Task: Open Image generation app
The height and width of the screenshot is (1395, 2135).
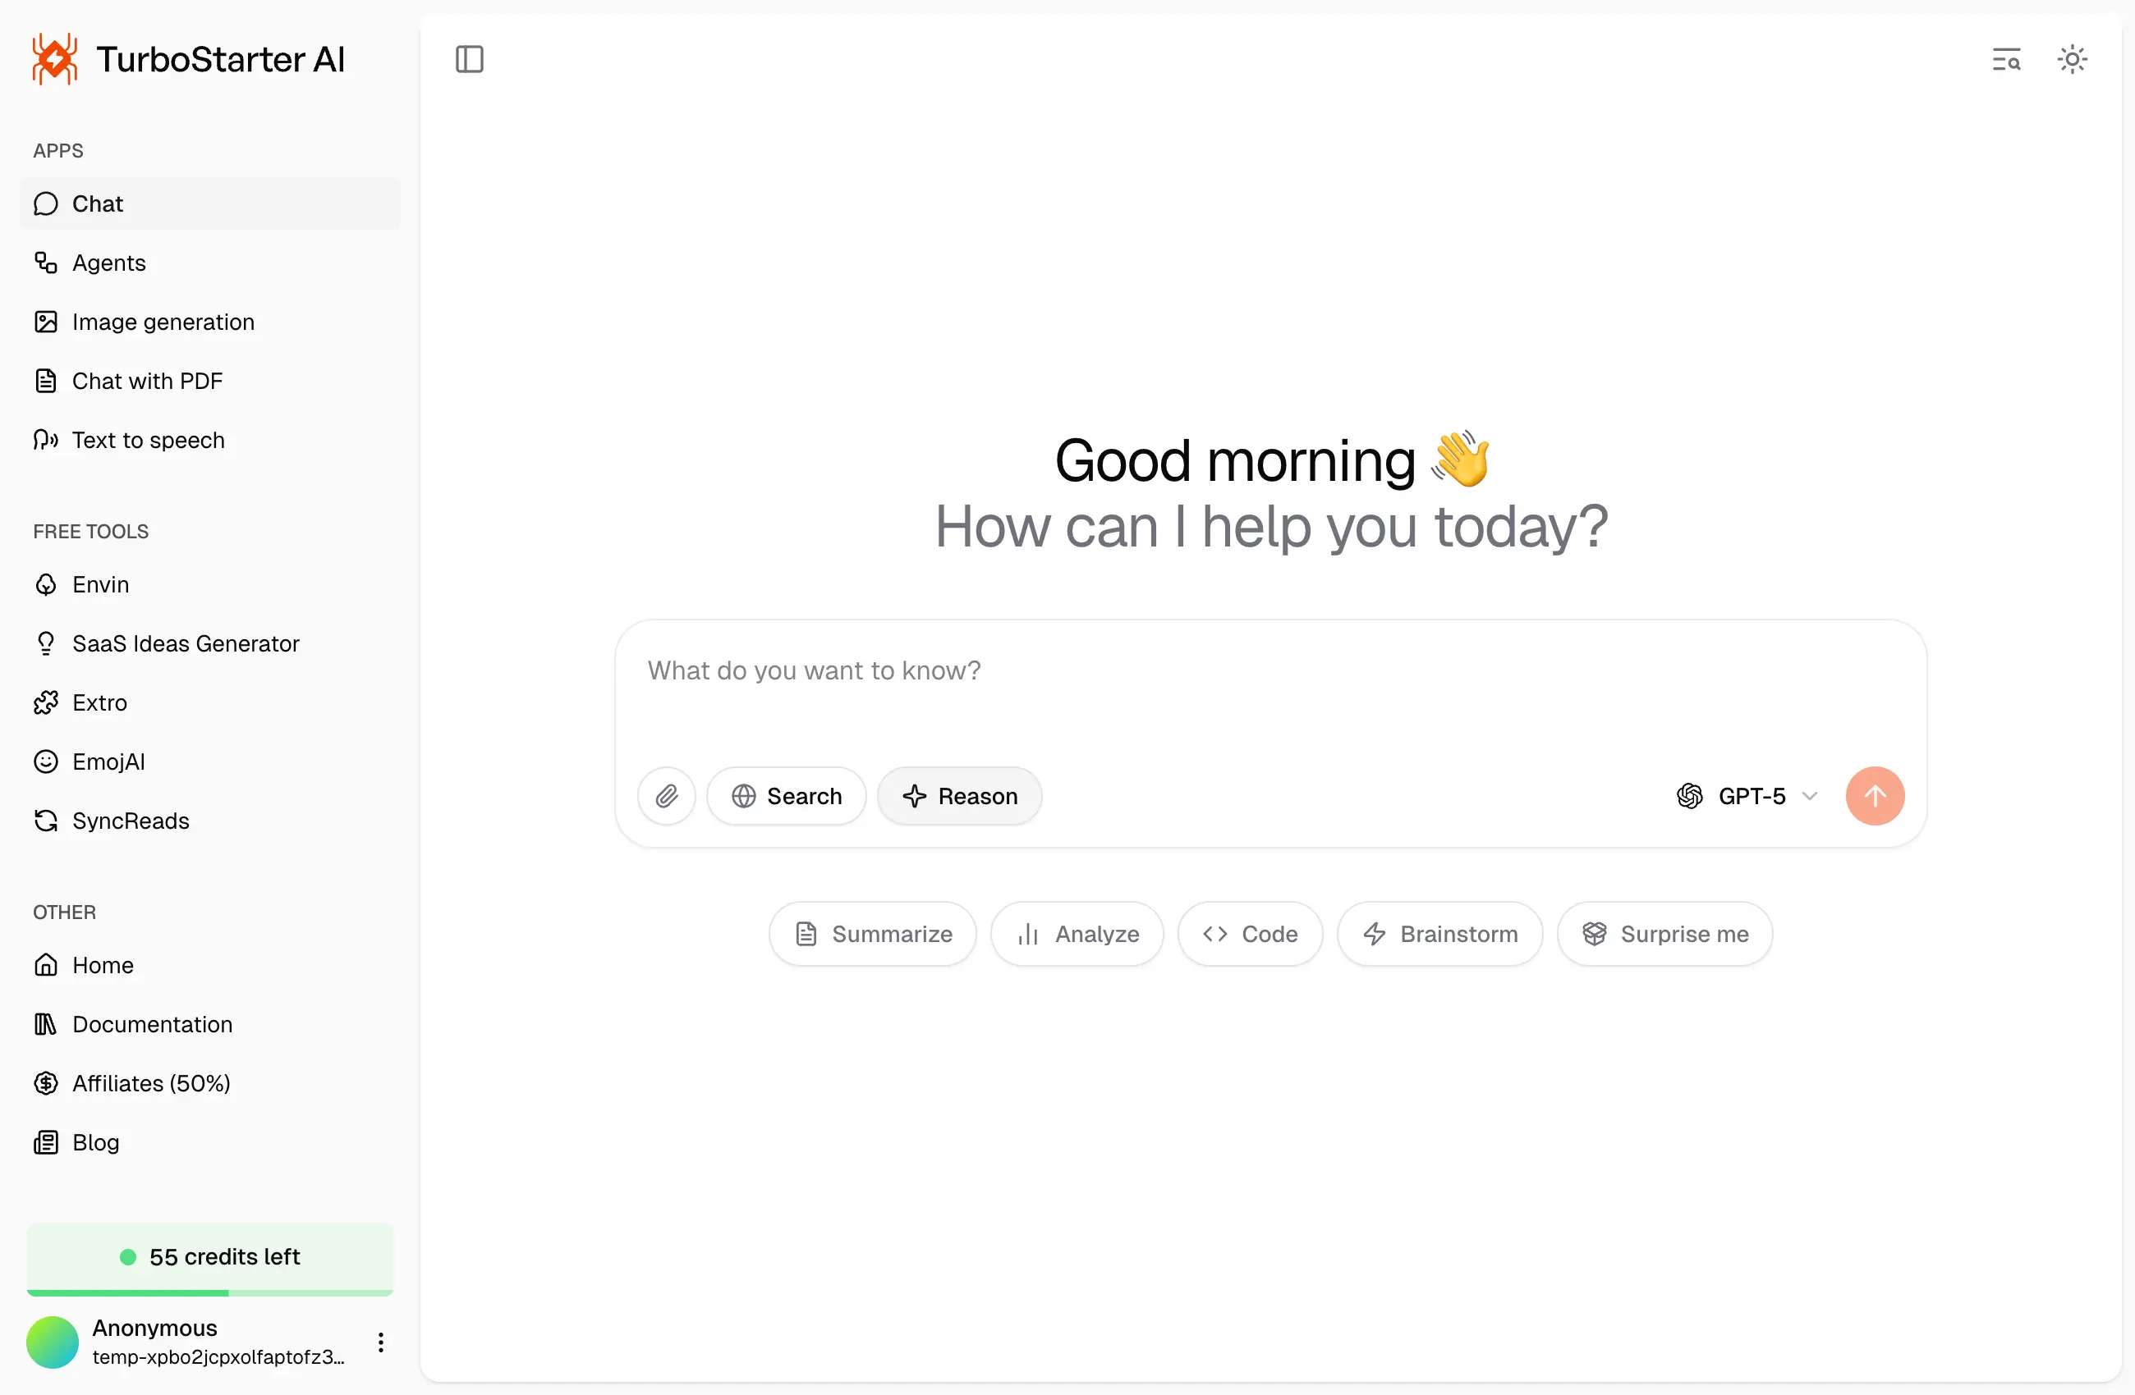Action: [x=163, y=322]
